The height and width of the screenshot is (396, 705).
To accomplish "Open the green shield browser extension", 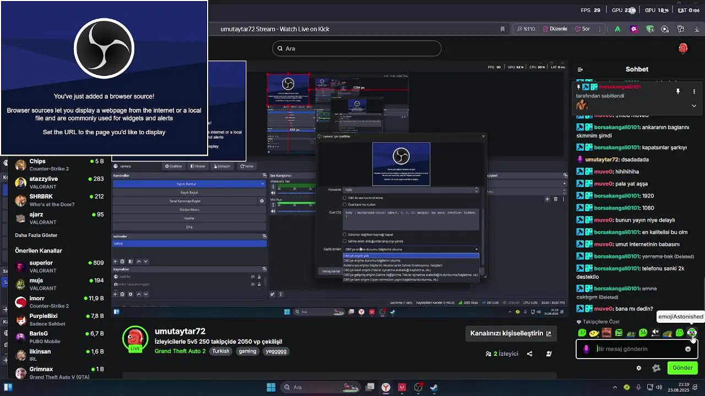I will pyautogui.click(x=650, y=29).
